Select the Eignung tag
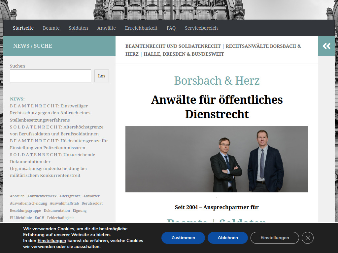 click(80, 211)
